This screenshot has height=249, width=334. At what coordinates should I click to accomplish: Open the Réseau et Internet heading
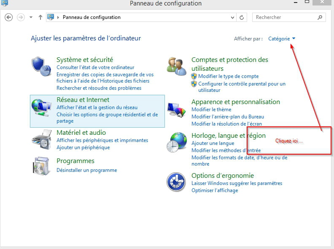point(83,99)
